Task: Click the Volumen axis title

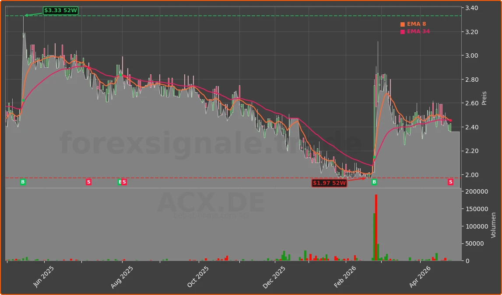Action: click(493, 225)
